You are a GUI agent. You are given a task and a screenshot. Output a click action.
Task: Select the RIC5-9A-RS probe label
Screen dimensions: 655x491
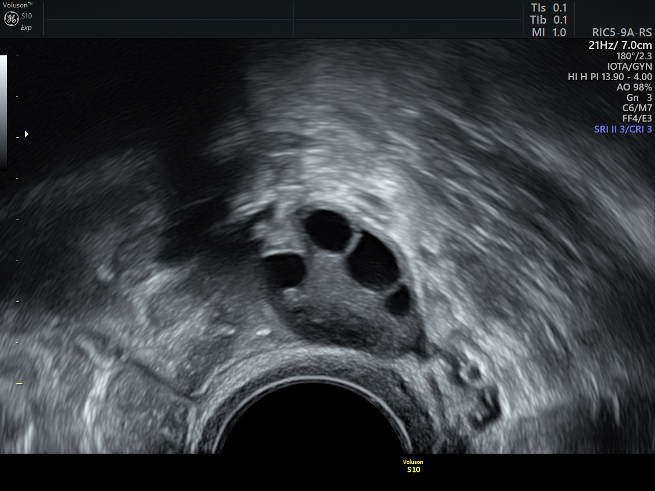622,33
